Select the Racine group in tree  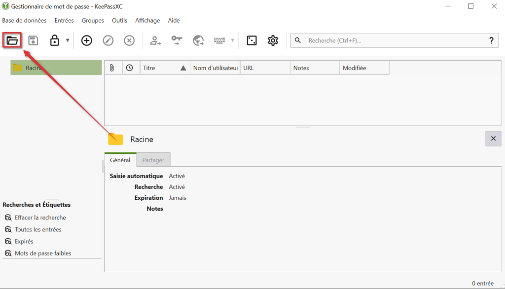point(34,68)
